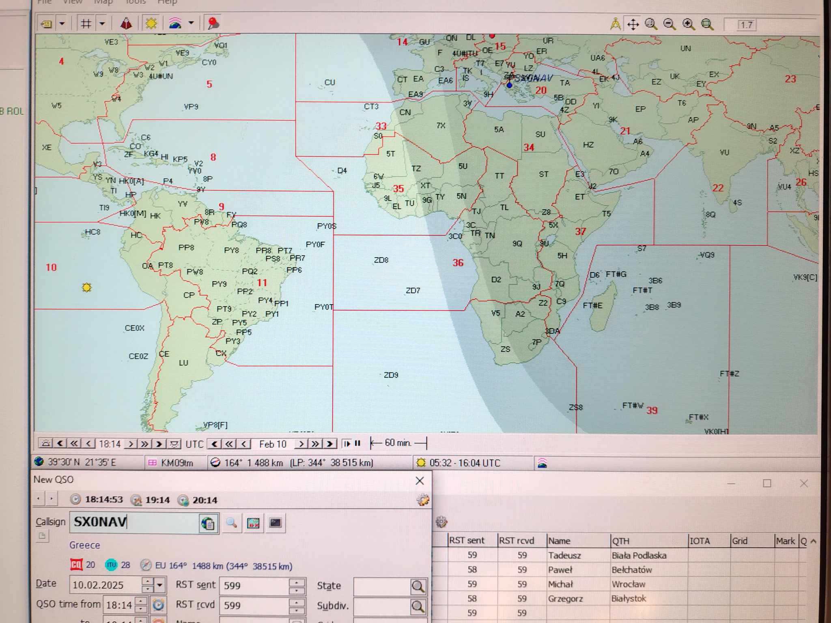831x623 pixels.
Task: Pause the gray line time animation
Action: pos(357,443)
